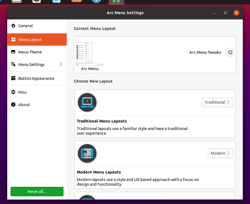Click the Traditional Menu Layouts heading
The height and width of the screenshot is (204, 250).
point(102,121)
